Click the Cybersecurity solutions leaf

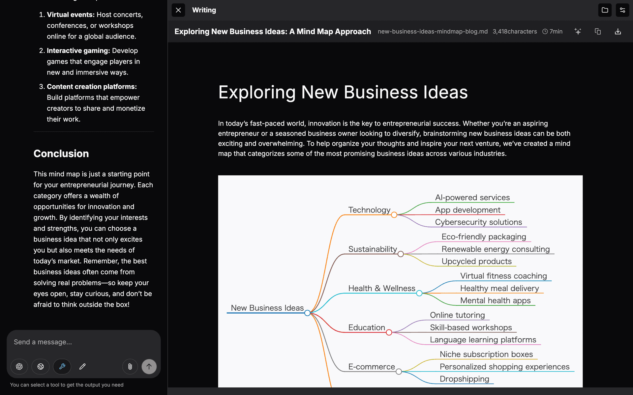point(478,222)
